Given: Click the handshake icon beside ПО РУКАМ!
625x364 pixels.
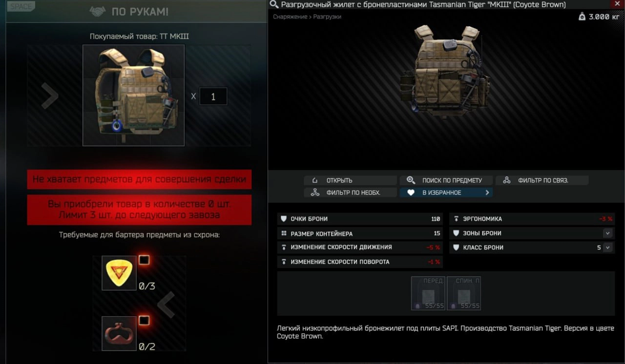Looking at the screenshot, I should (x=98, y=11).
